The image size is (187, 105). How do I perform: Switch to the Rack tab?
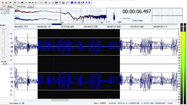pyautogui.click(x=10, y=6)
